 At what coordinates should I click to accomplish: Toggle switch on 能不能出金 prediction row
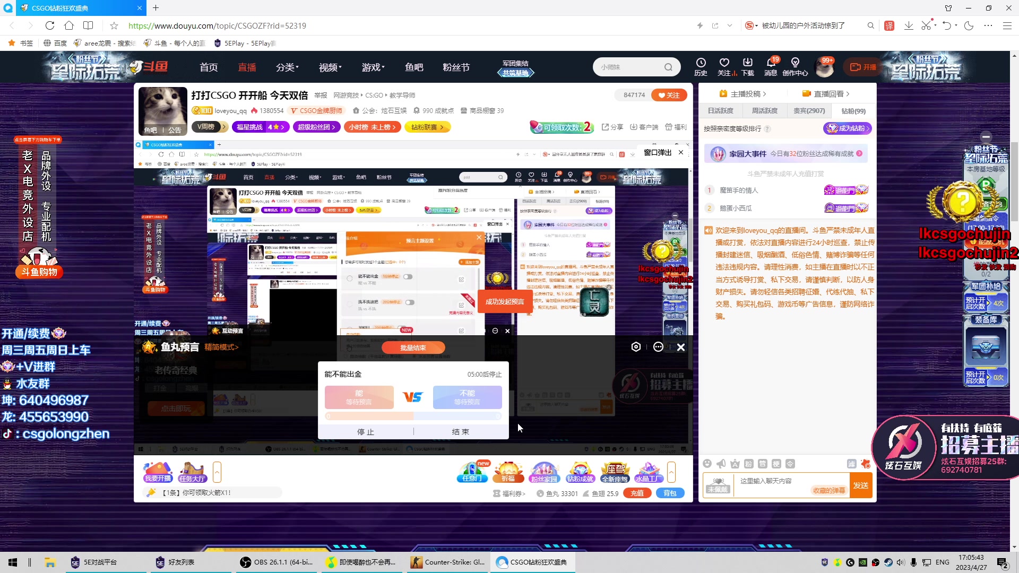point(408,277)
